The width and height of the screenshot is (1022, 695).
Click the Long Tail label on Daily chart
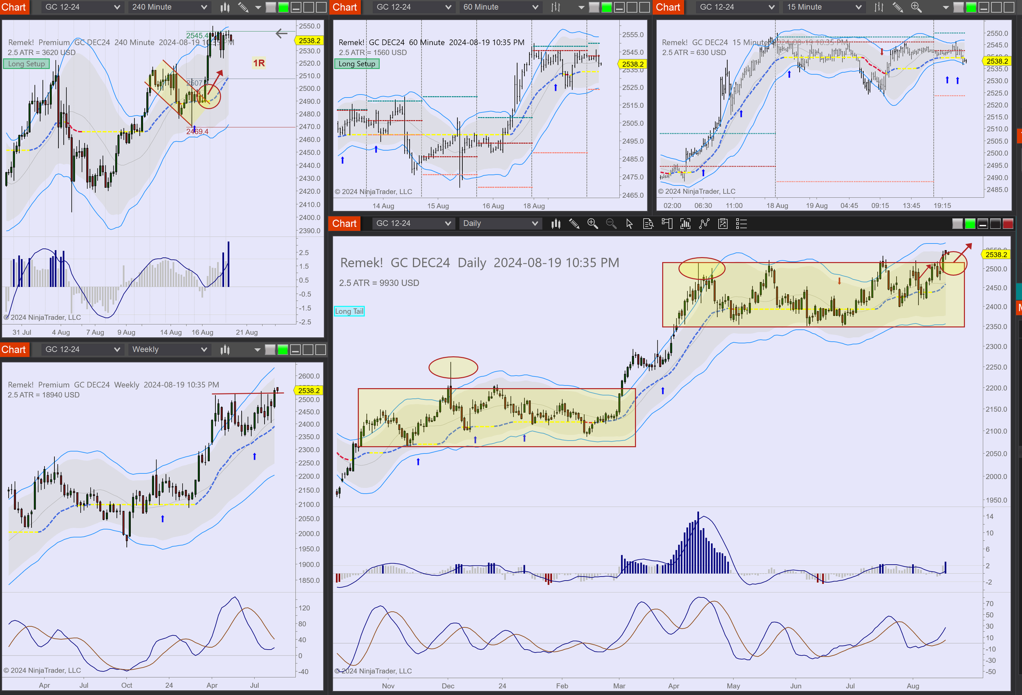pyautogui.click(x=349, y=311)
